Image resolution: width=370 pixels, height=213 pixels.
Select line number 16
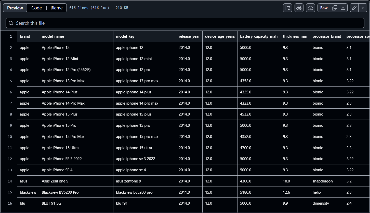tap(10, 203)
